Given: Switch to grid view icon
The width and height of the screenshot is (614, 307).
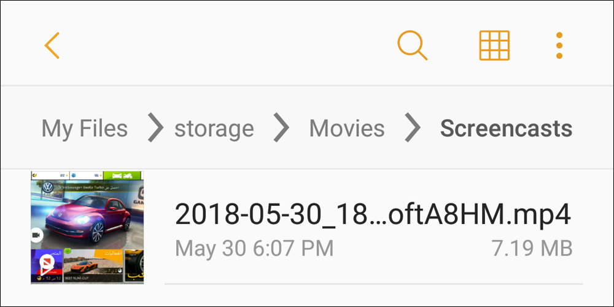Looking at the screenshot, I should point(494,45).
